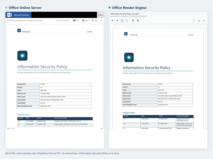Click the small Contoso AG header logo in Render Engine
Viewport: 213px width, 159px height.
click(x=126, y=34)
